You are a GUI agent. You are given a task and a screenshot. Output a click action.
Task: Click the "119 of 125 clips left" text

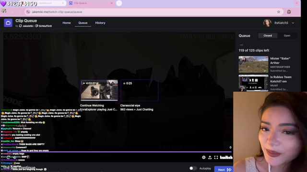tap(254, 50)
